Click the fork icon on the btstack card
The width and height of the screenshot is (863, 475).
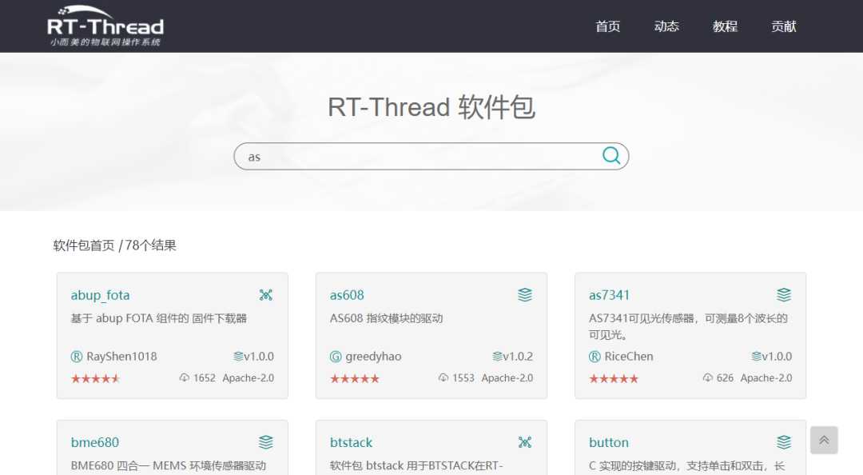tap(525, 441)
